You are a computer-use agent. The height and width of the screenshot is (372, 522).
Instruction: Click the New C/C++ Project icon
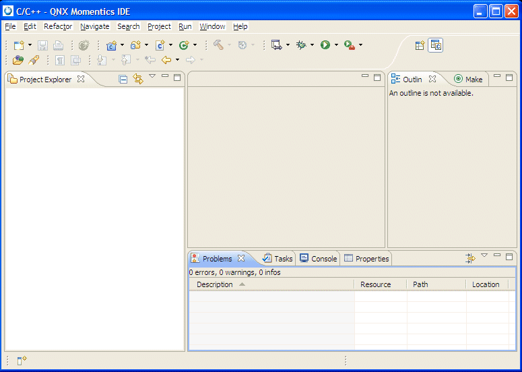click(x=111, y=45)
